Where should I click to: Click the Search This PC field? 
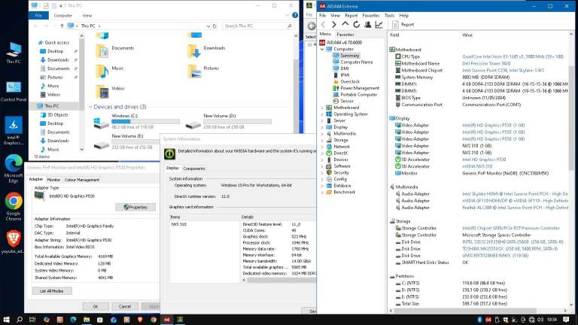click(x=260, y=26)
